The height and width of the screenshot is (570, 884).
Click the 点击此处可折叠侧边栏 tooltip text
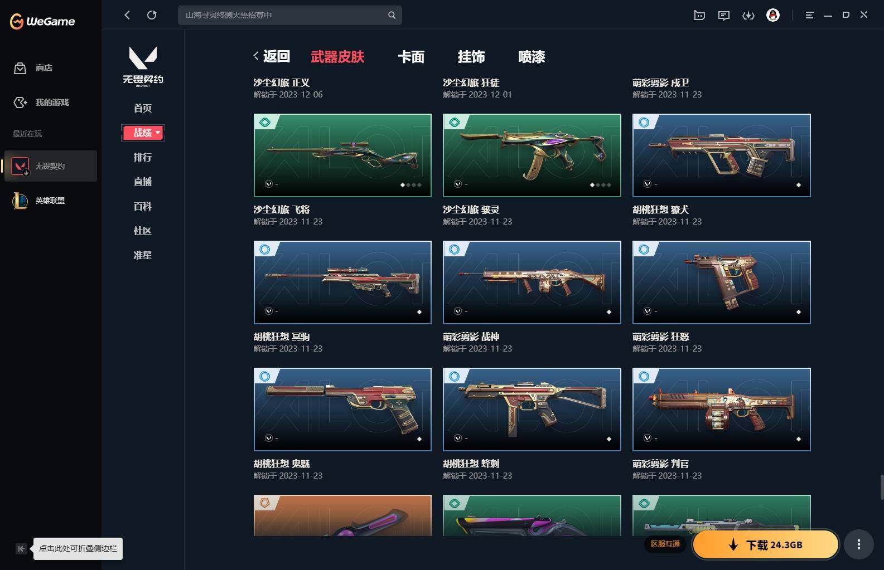tap(78, 549)
